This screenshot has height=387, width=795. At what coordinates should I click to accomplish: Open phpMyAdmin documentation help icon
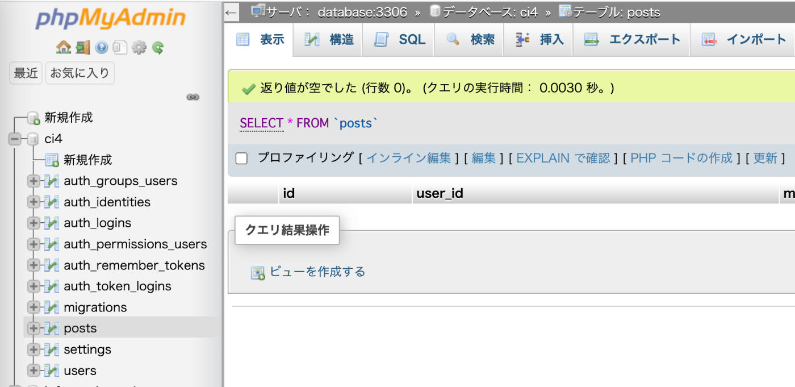102,48
